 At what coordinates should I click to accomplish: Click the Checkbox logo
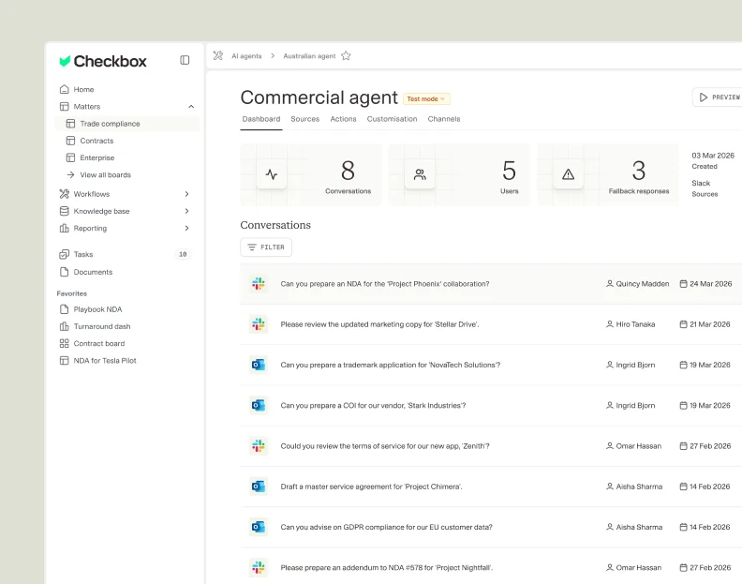pos(103,61)
